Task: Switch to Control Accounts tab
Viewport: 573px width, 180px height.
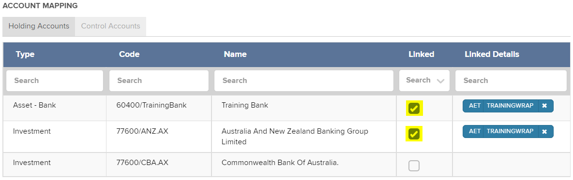Action: [110, 26]
